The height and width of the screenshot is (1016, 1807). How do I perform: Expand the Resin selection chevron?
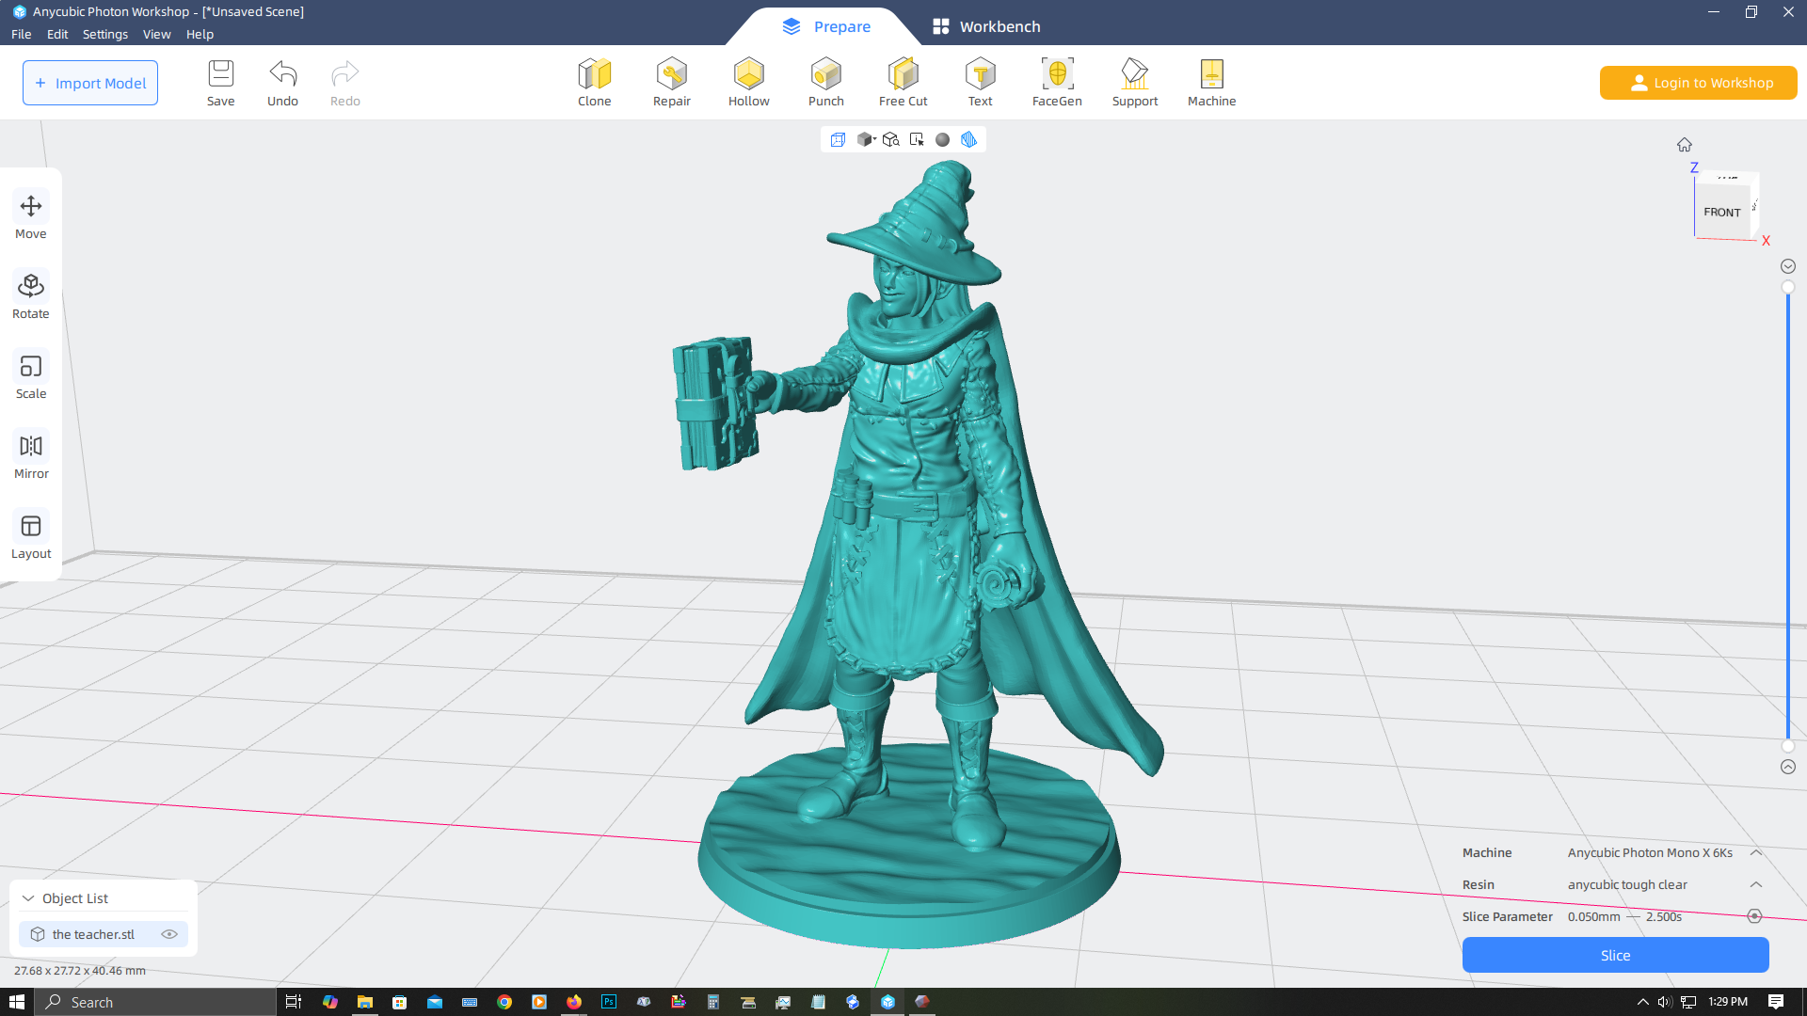pyautogui.click(x=1755, y=884)
